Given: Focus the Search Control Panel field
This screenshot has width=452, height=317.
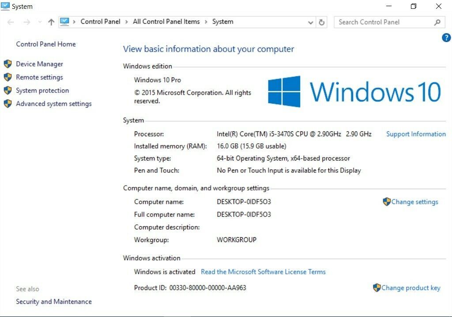Looking at the screenshot, I should pyautogui.click(x=389, y=22).
